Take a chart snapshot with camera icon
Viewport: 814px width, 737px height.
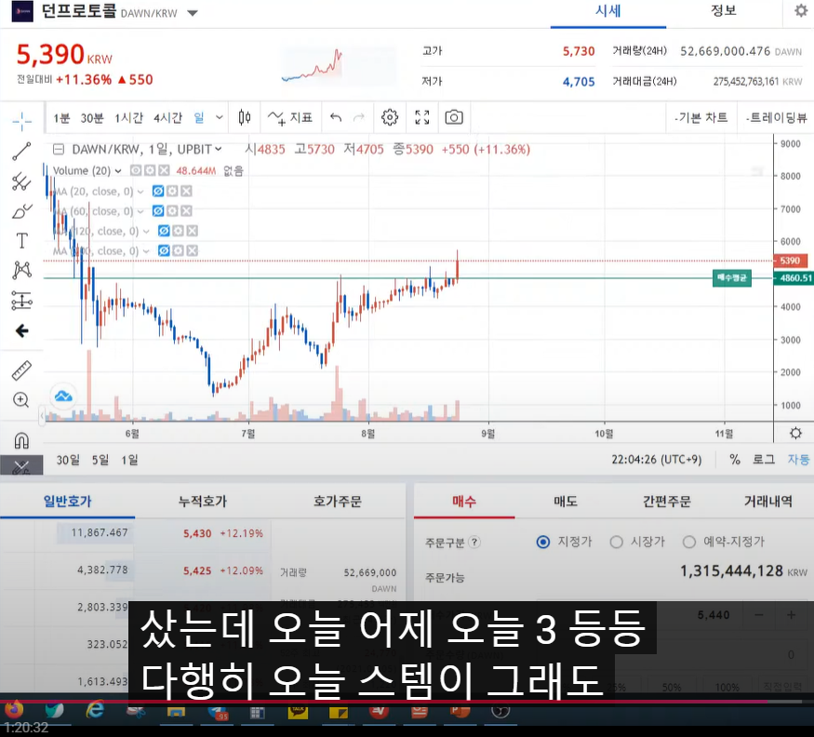(454, 117)
